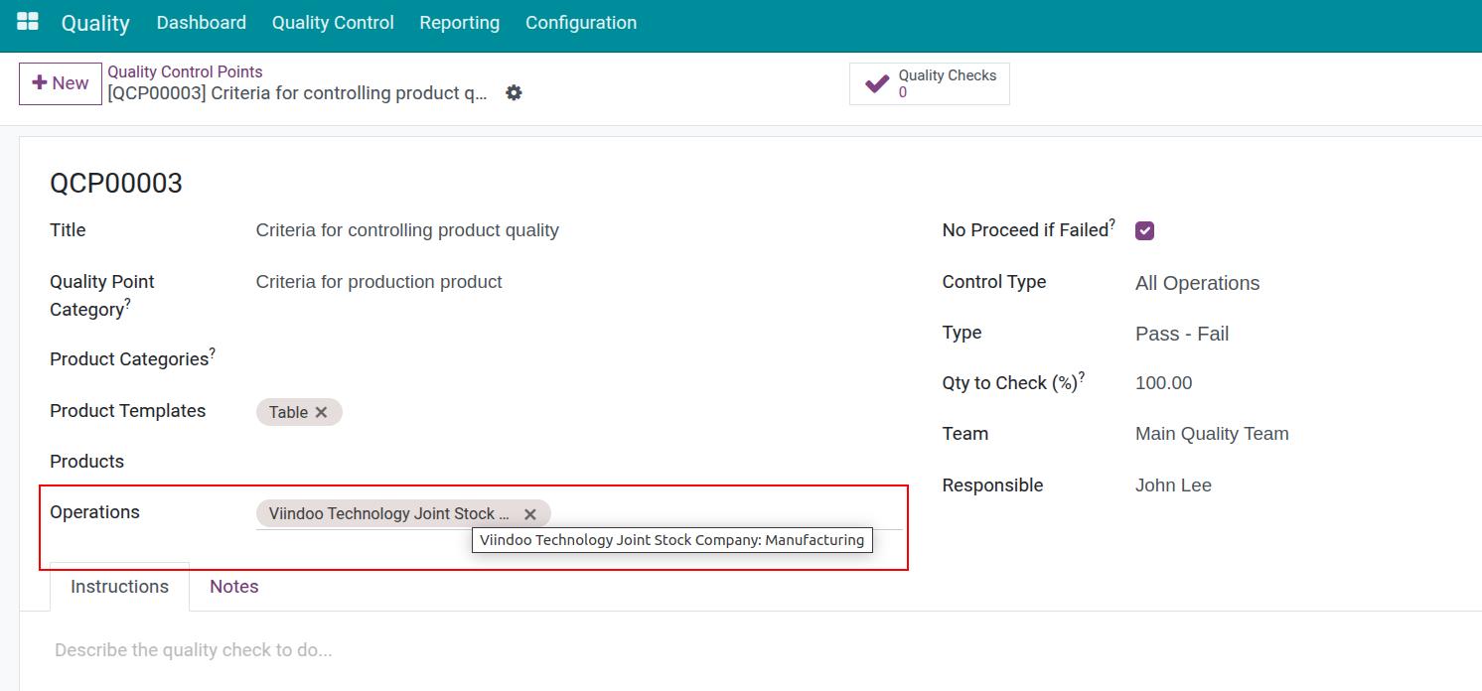Open the Quality Control menu

(333, 22)
